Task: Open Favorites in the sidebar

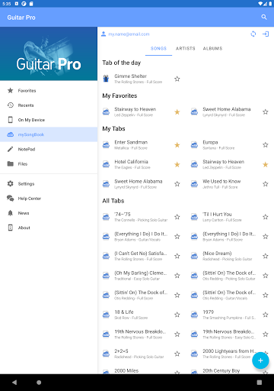Action: tap(49, 90)
